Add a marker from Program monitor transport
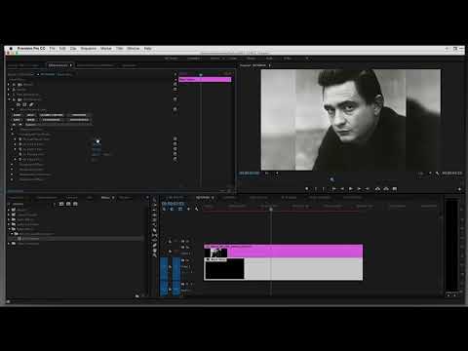 click(307, 189)
